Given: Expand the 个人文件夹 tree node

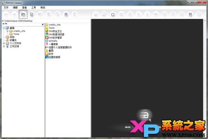Looking at the screenshot, I should coord(4,43).
